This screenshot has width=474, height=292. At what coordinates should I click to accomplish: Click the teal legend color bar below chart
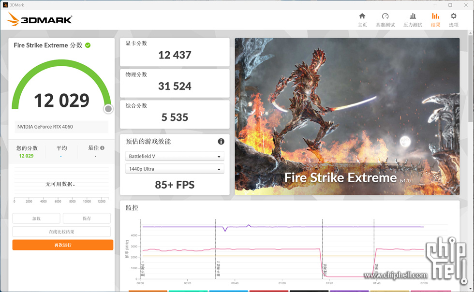click(x=188, y=291)
